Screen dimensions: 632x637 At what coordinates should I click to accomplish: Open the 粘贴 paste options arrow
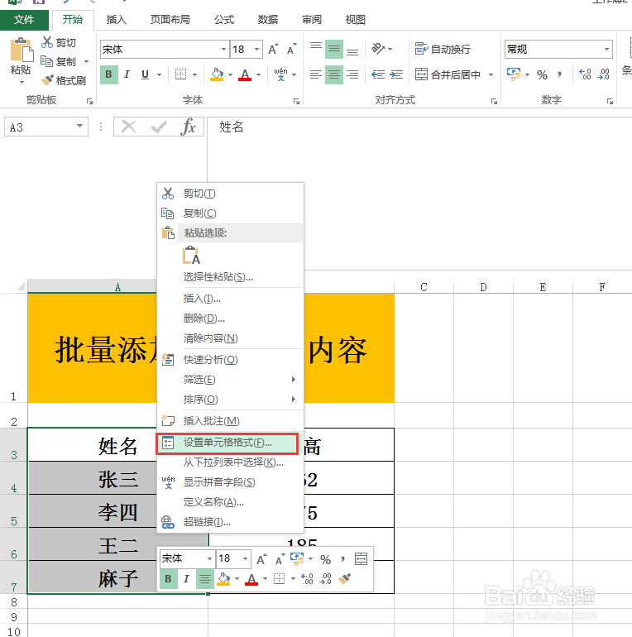coord(22,83)
